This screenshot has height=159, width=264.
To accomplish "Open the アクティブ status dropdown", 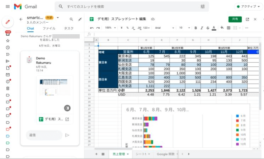I will coord(248,7).
